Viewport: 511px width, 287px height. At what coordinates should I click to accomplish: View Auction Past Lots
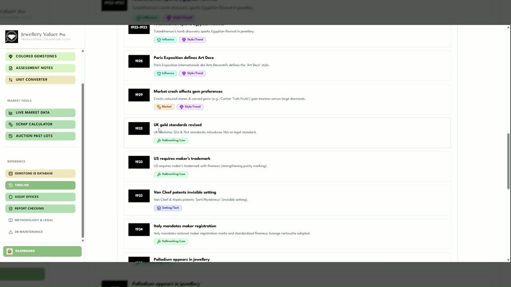coord(40,136)
